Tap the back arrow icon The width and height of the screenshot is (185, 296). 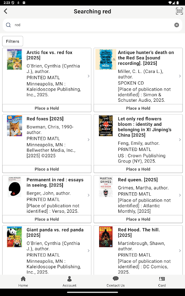(6, 11)
